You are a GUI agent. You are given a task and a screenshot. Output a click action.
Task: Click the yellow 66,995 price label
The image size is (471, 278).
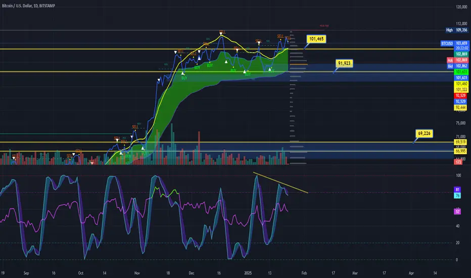click(460, 151)
